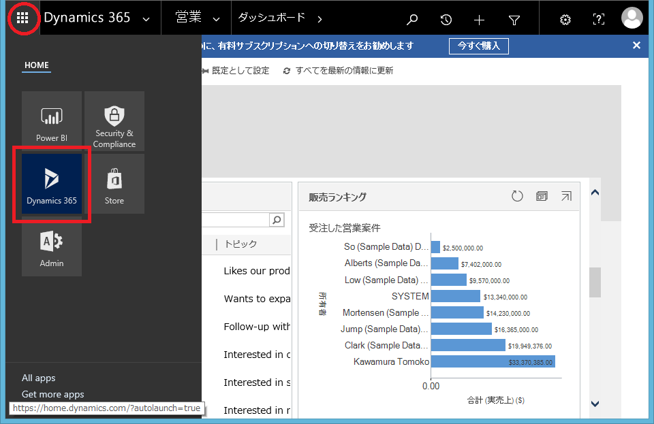654x424 pixels.
Task: Open the user account avatar
Action: pyautogui.click(x=632, y=18)
